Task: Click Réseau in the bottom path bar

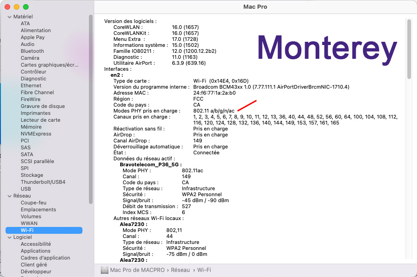Action: (180, 270)
